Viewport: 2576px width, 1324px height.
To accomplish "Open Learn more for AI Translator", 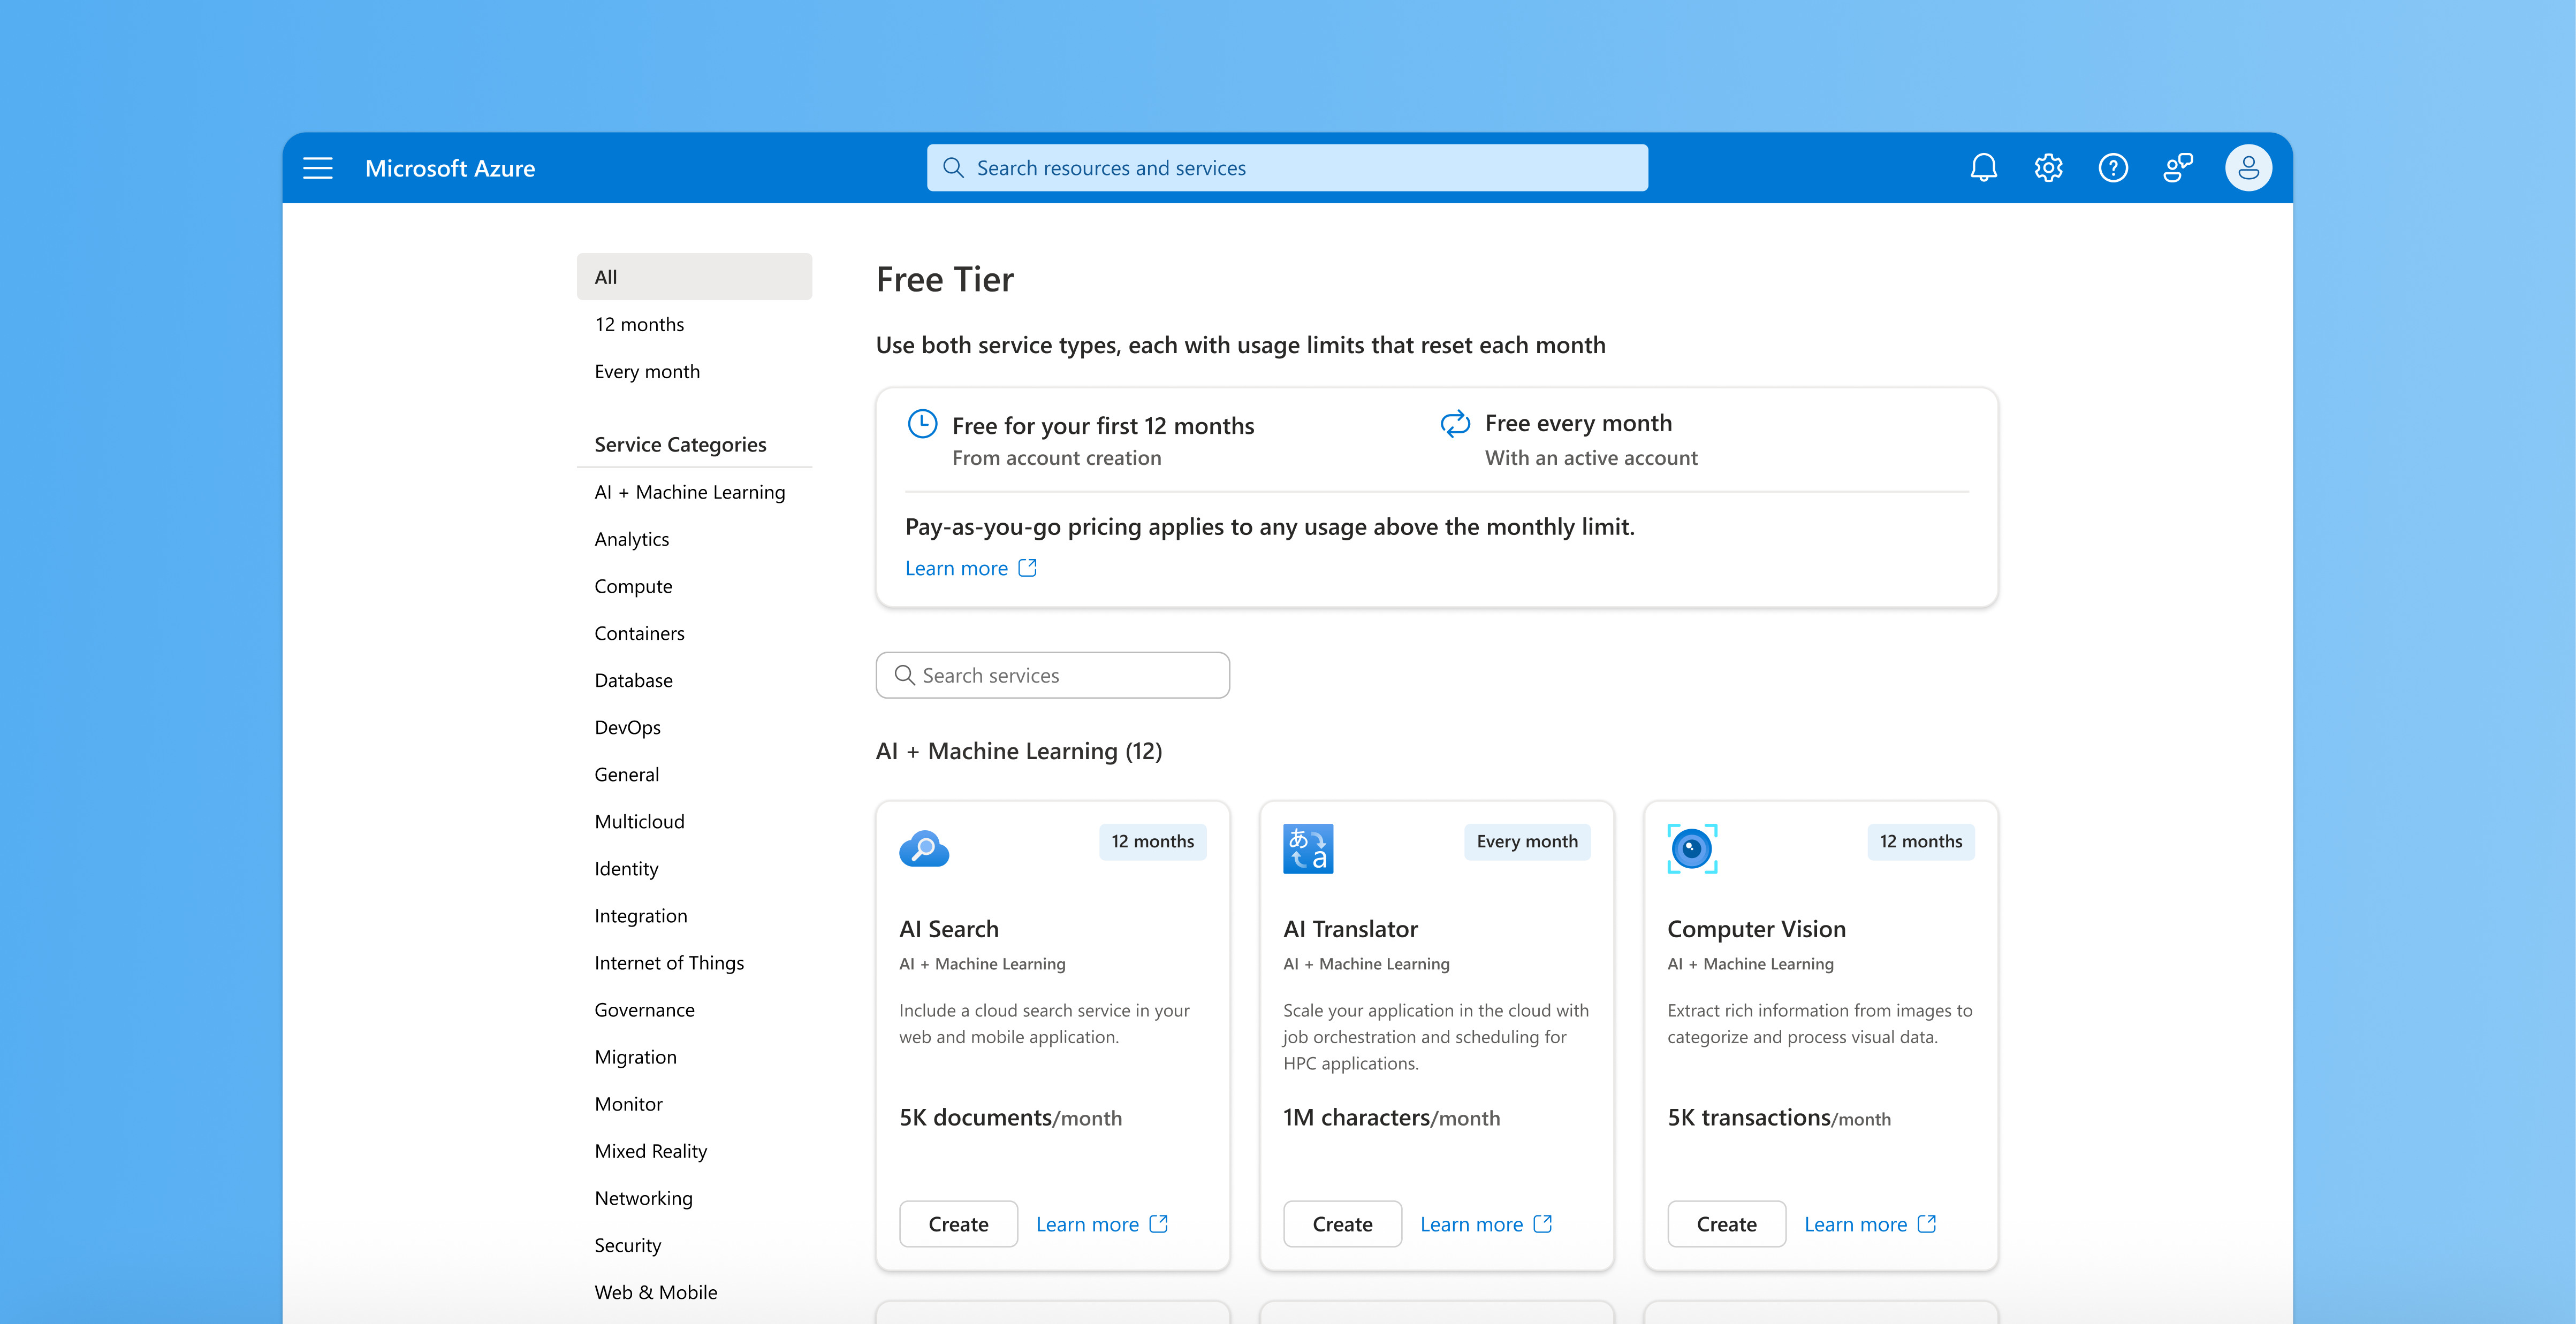I will pyautogui.click(x=1486, y=1224).
